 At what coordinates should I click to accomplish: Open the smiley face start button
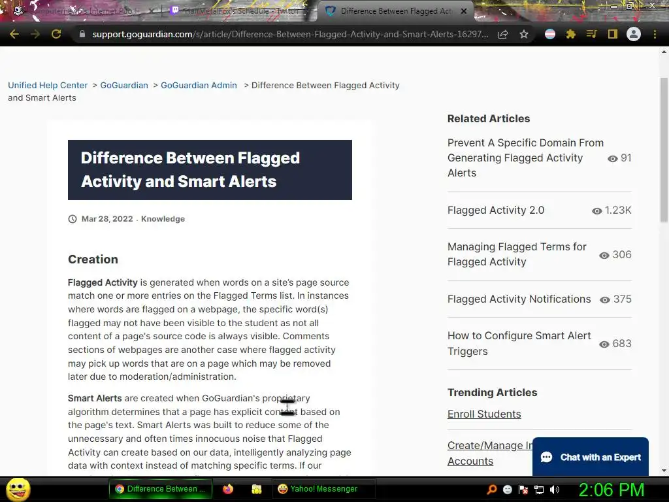18,489
